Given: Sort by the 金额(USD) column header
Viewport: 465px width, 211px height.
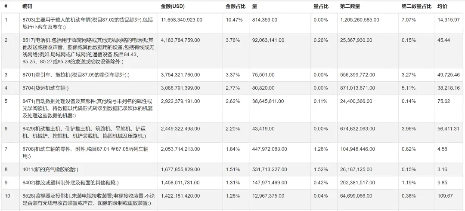Looking at the screenshot, I should tap(173, 6).
